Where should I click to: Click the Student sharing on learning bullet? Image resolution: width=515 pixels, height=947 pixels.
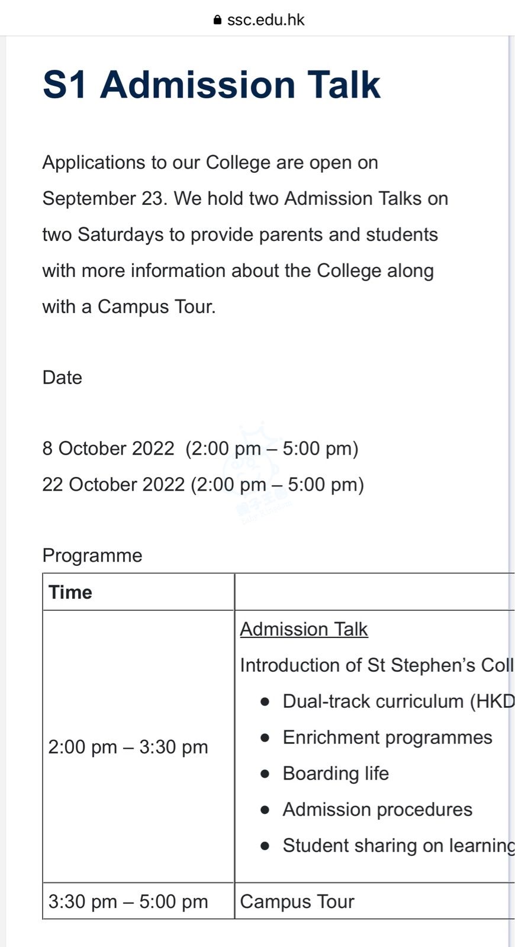pos(398,846)
